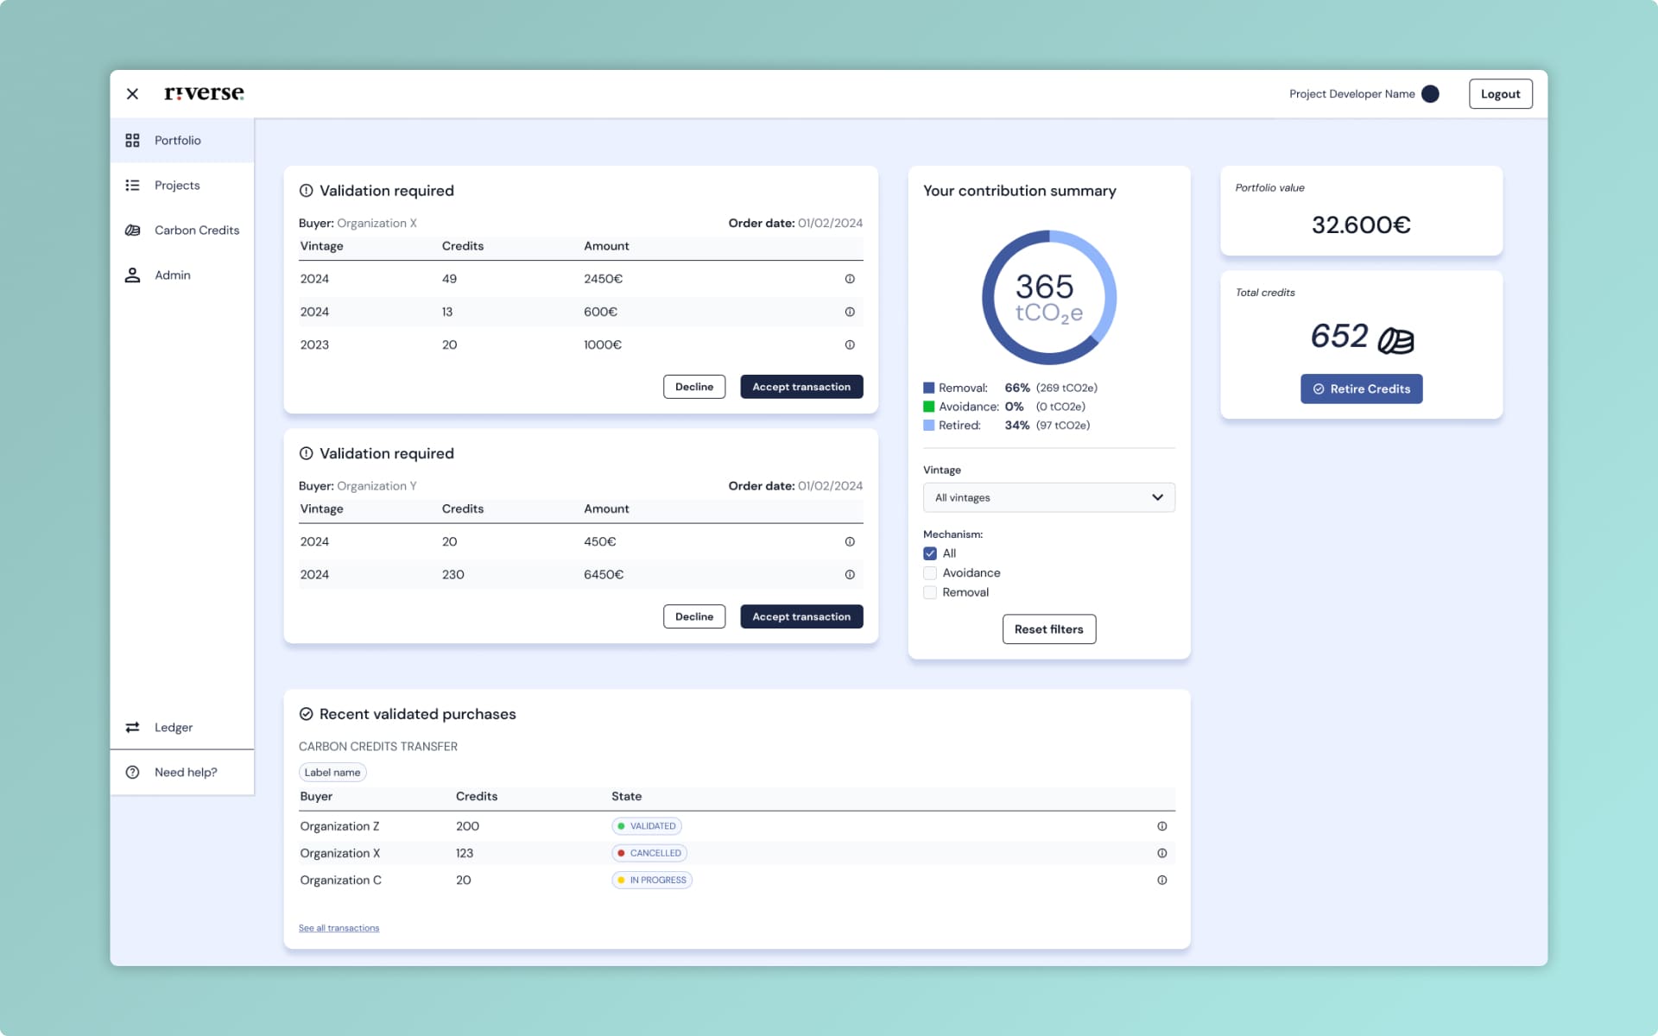Click the Label name tag chip
Screen dimensions: 1658x1036
click(x=332, y=772)
